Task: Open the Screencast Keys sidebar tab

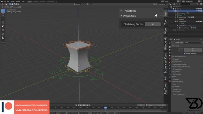Action: (165, 63)
